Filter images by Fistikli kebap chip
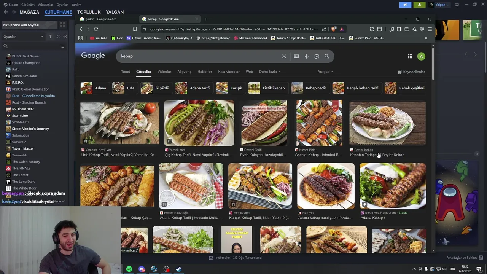This screenshot has height=274, width=487. (268, 88)
